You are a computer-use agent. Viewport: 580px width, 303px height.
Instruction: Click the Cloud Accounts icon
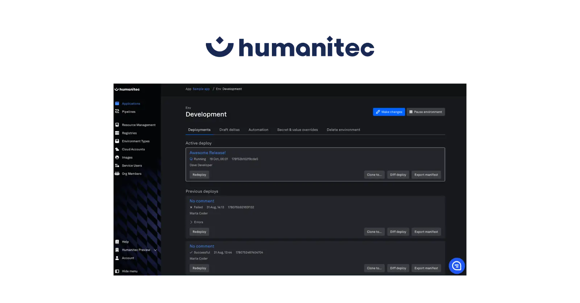(x=117, y=149)
